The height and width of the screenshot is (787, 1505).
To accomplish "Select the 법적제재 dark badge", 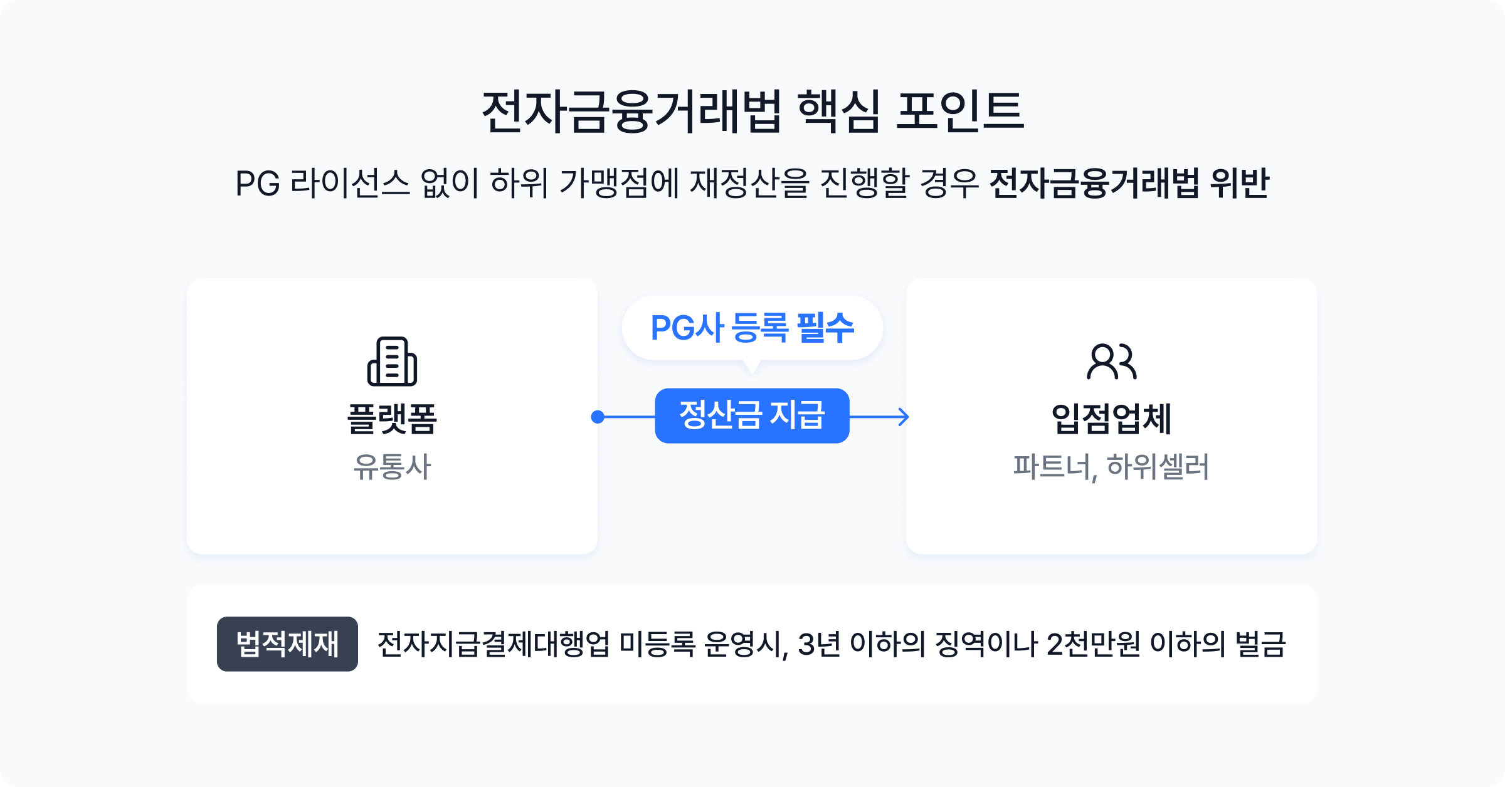I will pos(287,644).
